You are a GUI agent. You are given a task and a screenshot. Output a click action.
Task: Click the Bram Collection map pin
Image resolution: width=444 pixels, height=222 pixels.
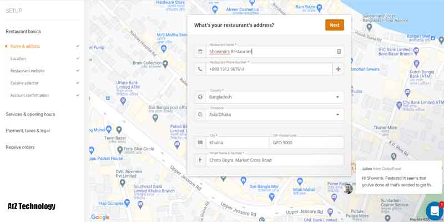(x=165, y=63)
